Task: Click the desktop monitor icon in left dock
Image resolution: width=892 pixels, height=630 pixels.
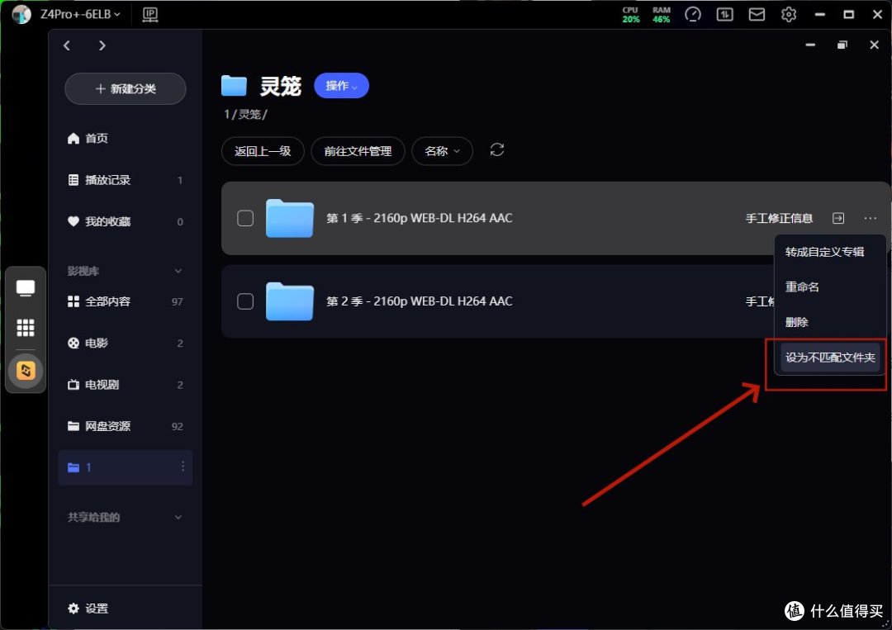Action: 25,288
